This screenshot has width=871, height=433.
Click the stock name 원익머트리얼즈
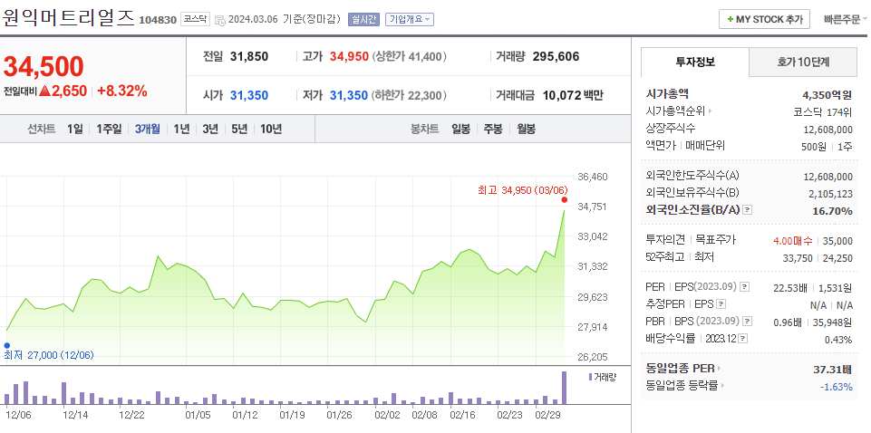68,16
